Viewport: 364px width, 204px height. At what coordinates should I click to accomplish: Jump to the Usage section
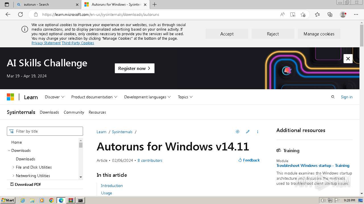point(107,193)
